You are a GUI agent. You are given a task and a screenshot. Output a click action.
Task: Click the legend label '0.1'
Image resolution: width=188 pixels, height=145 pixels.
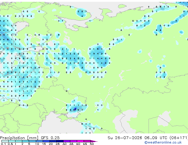(x=3, y=144)
